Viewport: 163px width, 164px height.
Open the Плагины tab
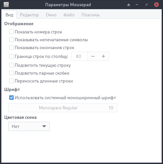pos(90,15)
